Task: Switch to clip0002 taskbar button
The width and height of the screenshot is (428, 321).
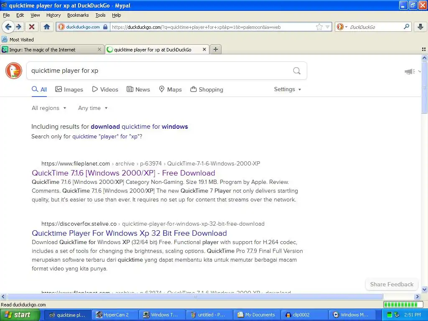Action: (x=304, y=315)
